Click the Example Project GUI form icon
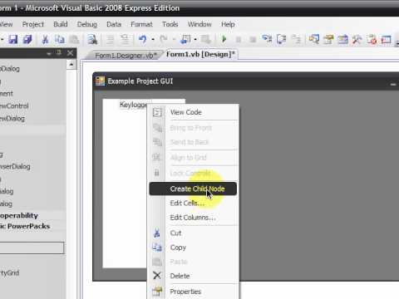This screenshot has width=399, height=299. (x=100, y=81)
